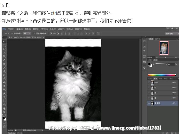Open the workspace switcher dropdown

tap(172, 34)
